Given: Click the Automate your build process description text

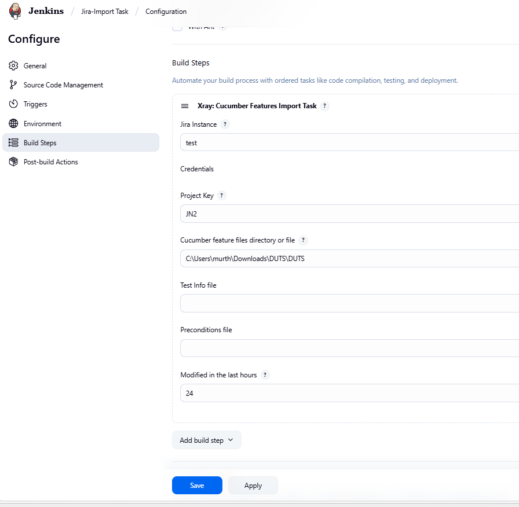Looking at the screenshot, I should 315,80.
